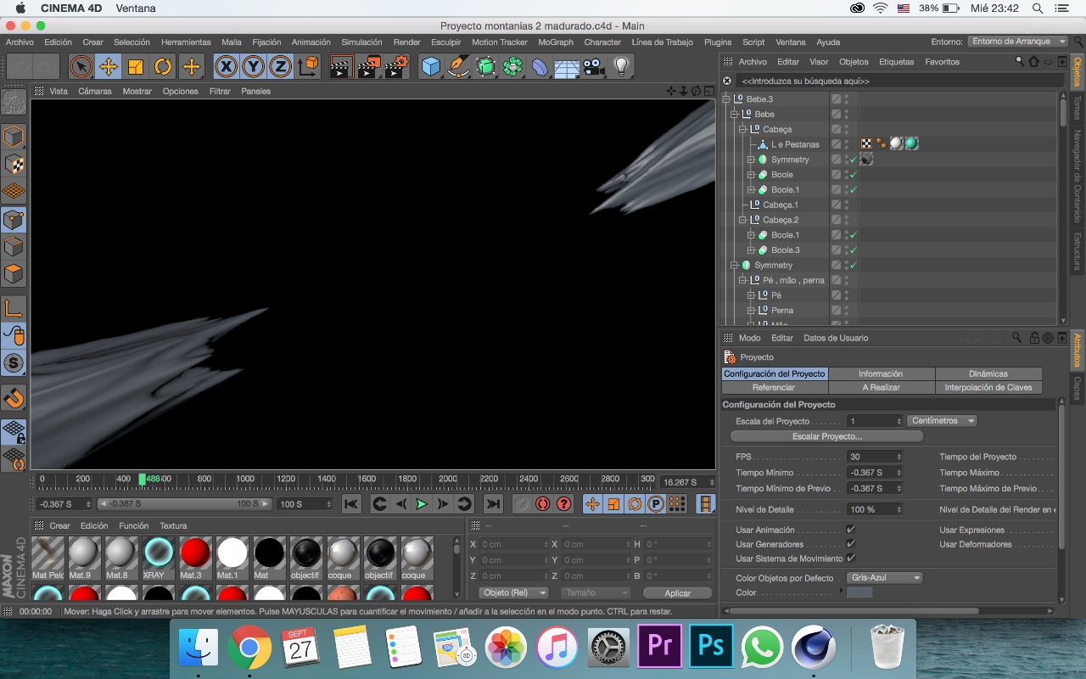Uncheck Usar Generadores checkbox

(x=851, y=544)
